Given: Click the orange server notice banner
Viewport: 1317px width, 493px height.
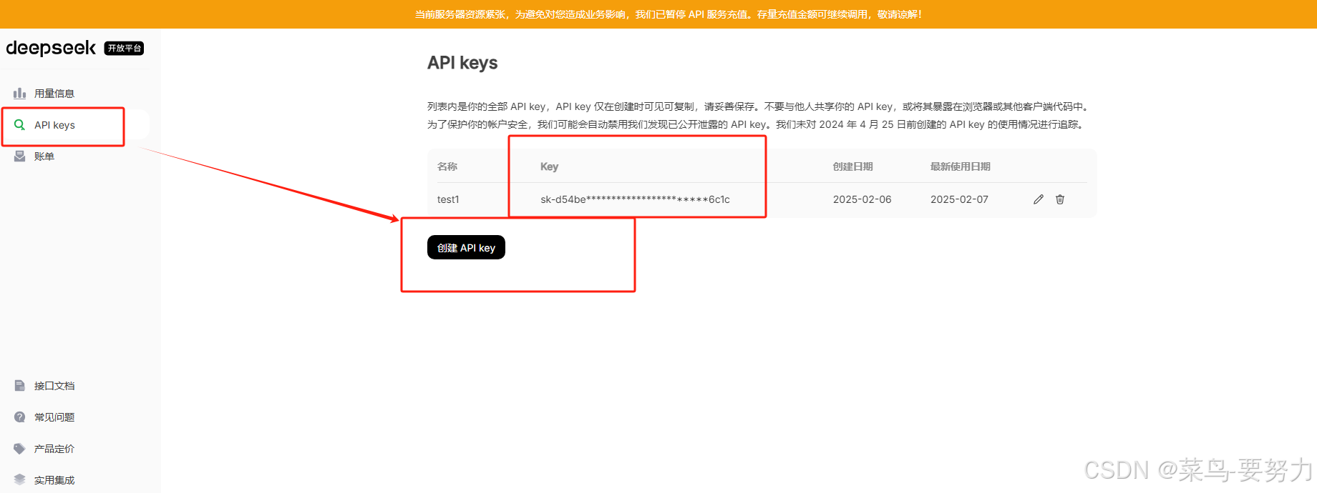Looking at the screenshot, I should pos(658,14).
